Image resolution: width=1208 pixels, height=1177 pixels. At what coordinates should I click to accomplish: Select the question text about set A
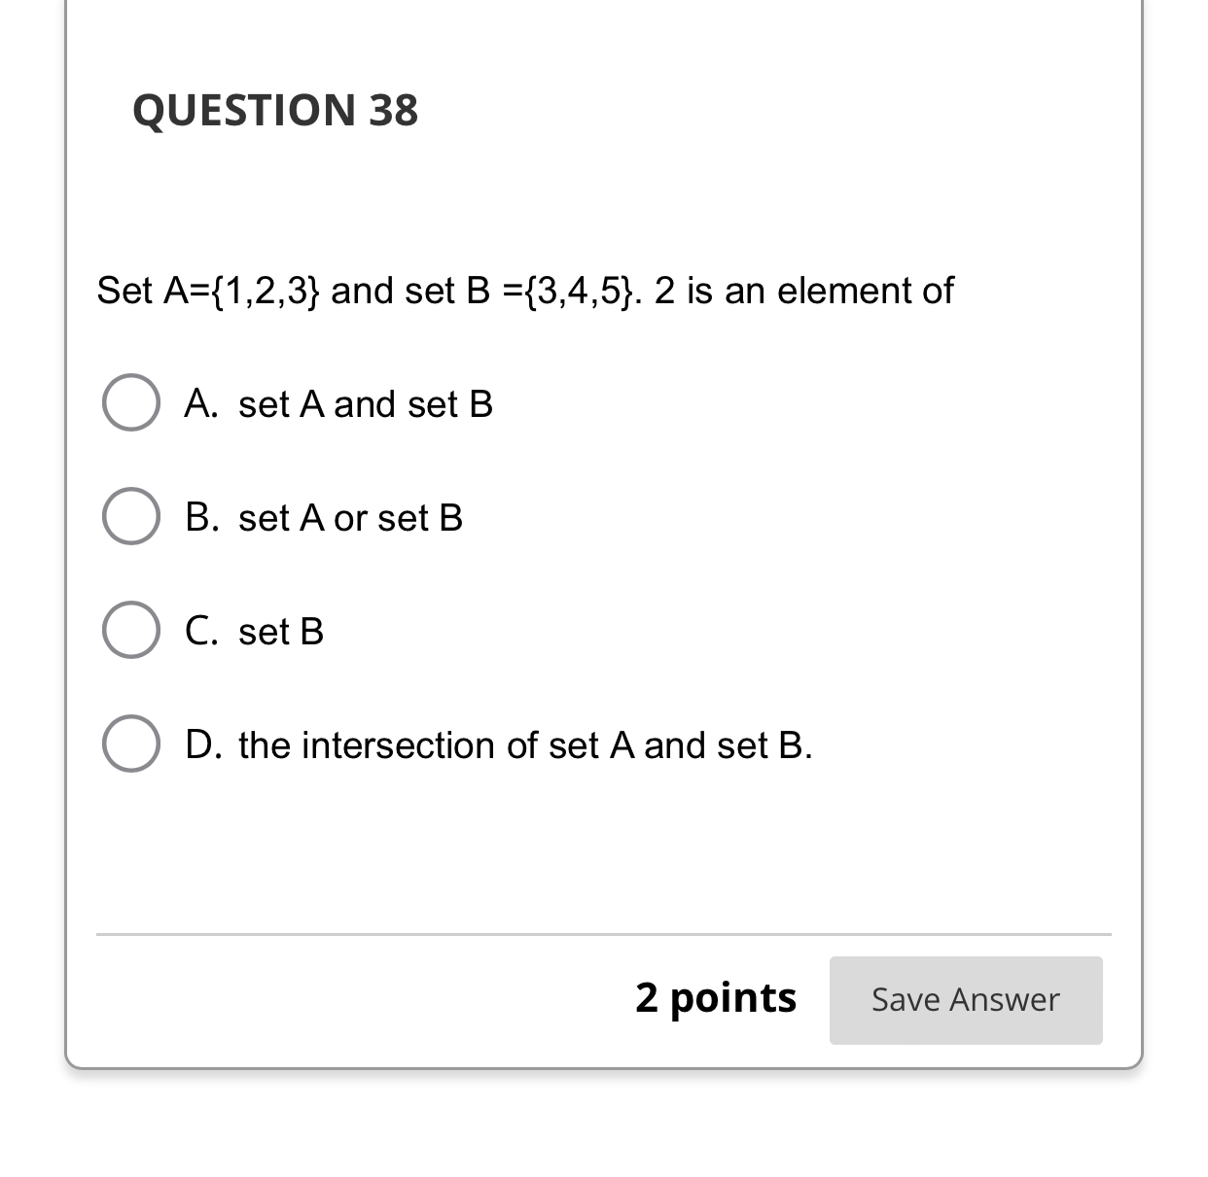pos(524,290)
